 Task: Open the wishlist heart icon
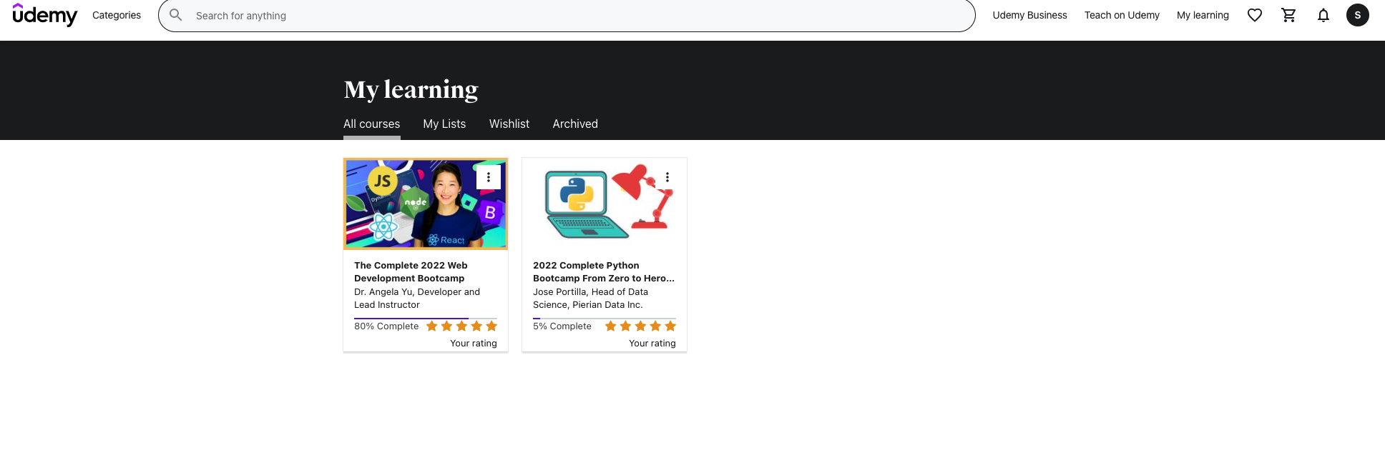tap(1255, 15)
